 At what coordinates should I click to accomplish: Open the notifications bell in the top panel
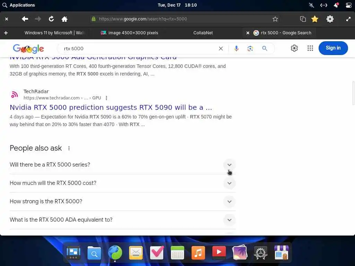(x=336, y=5)
